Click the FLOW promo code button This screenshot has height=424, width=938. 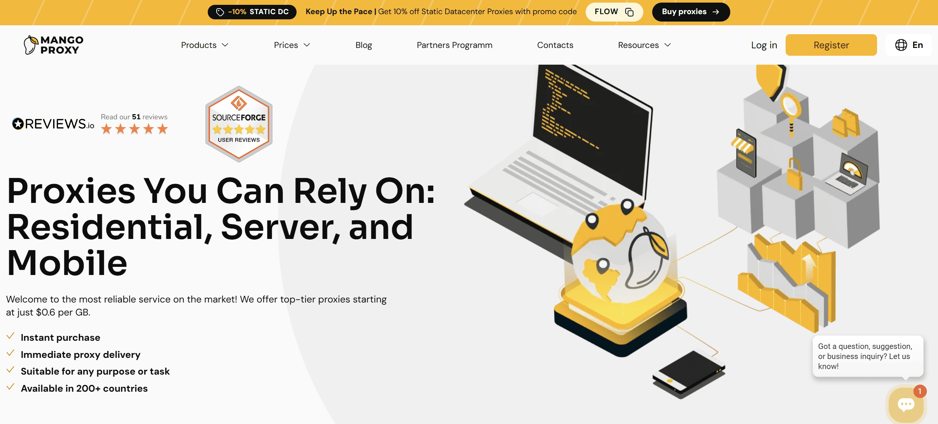coord(614,12)
